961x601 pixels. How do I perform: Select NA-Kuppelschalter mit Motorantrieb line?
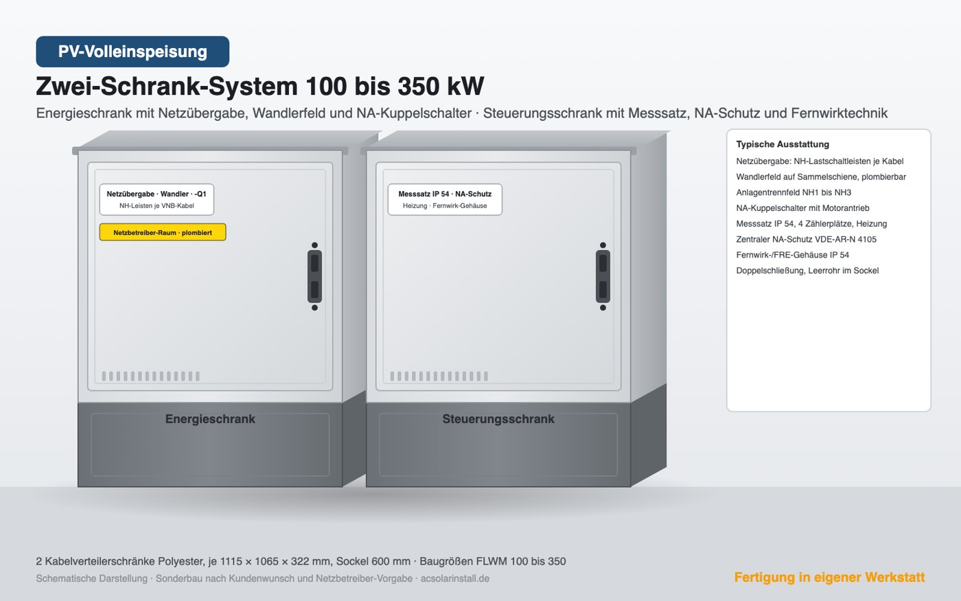(x=802, y=208)
